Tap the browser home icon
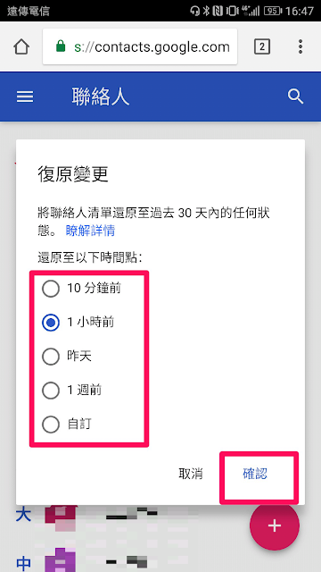Image resolution: width=321 pixels, height=572 pixels. point(21,46)
